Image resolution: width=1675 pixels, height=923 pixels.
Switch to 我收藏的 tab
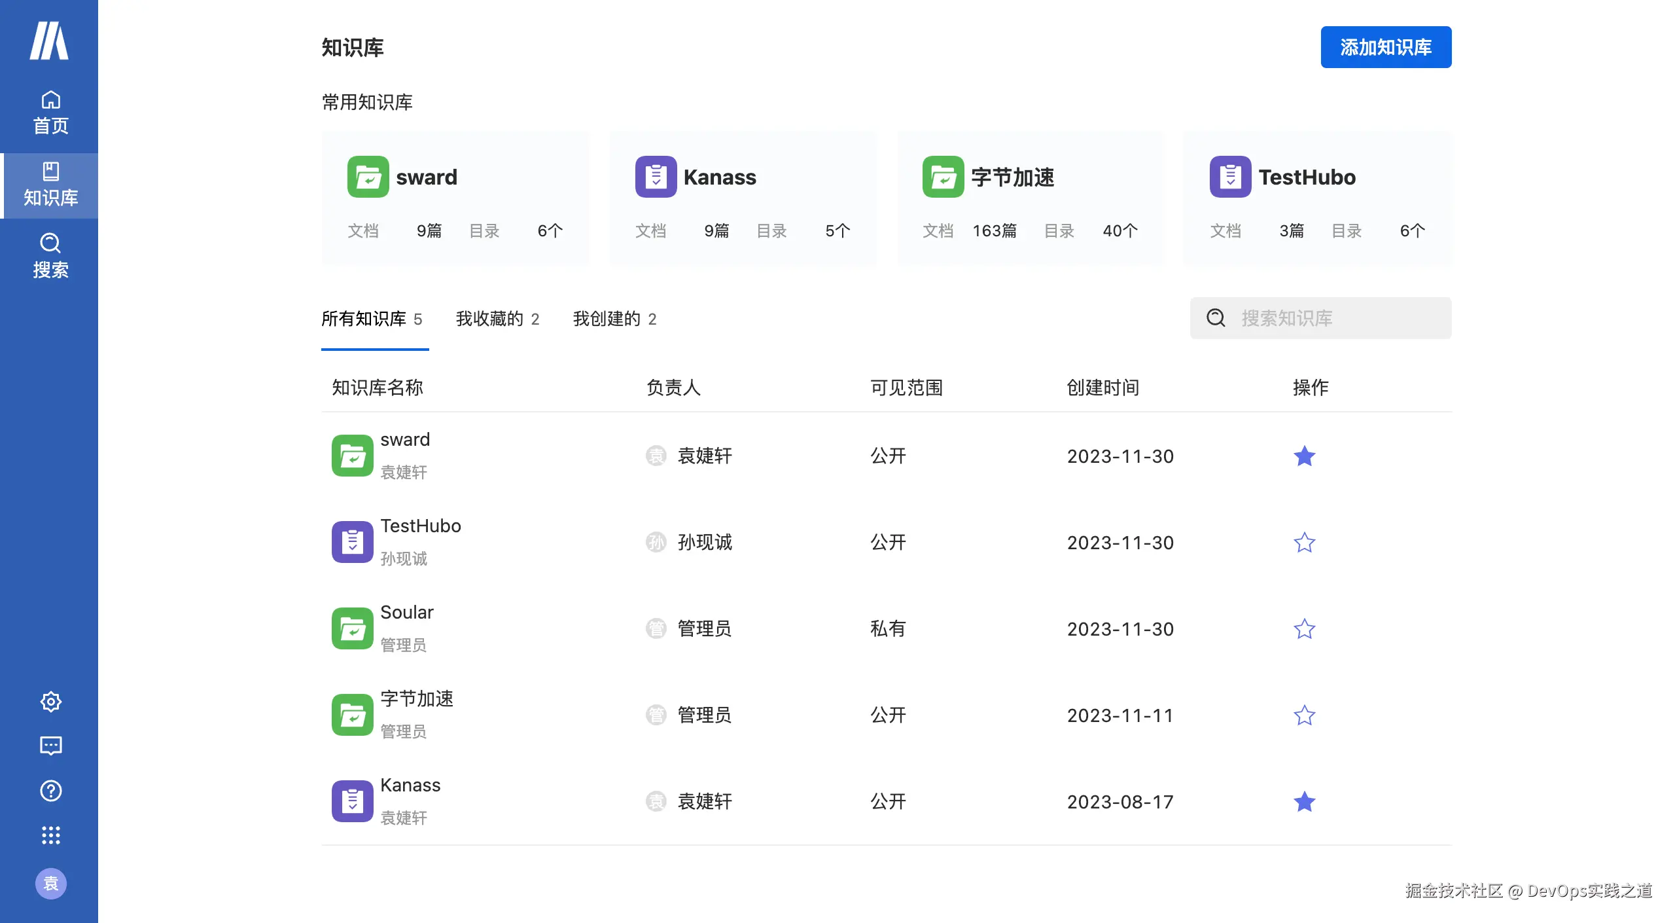(x=497, y=319)
